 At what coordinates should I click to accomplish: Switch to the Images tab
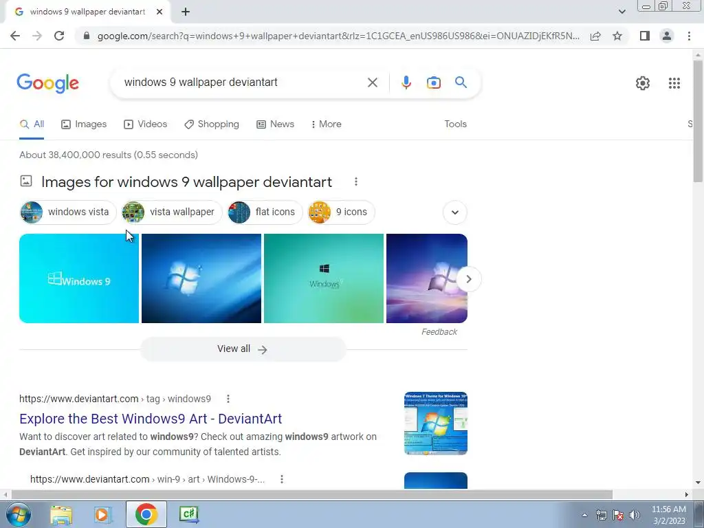(84, 124)
